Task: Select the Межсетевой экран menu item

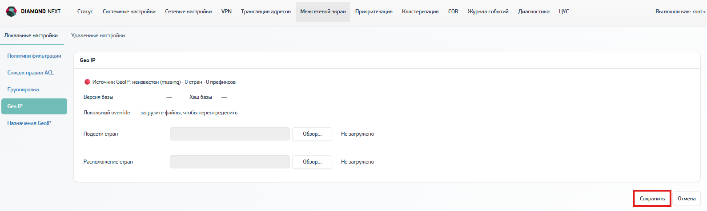Action: coord(323,12)
